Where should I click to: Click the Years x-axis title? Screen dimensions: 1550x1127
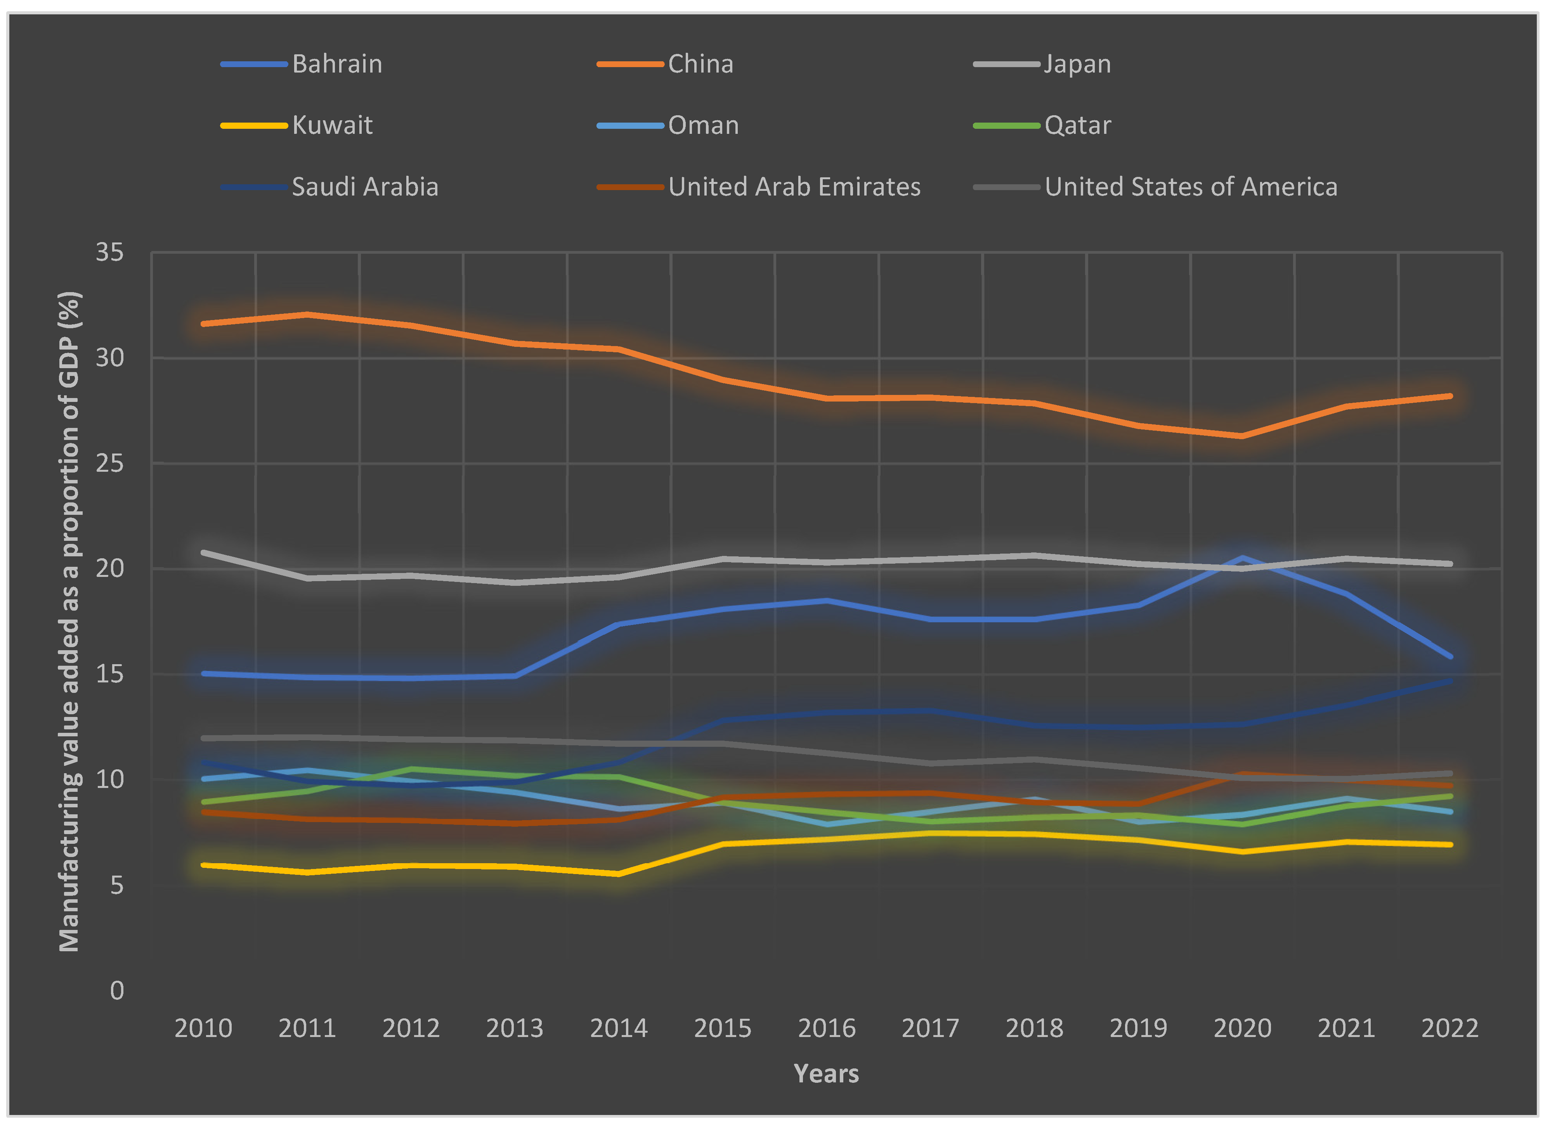click(x=825, y=1074)
